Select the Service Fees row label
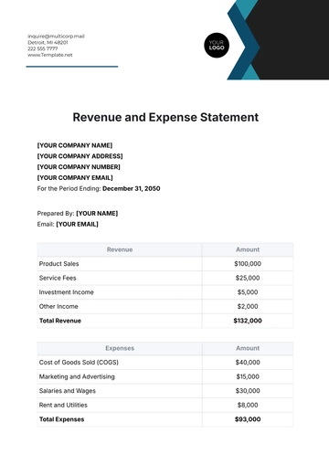This screenshot has height=465, width=329. (58, 278)
